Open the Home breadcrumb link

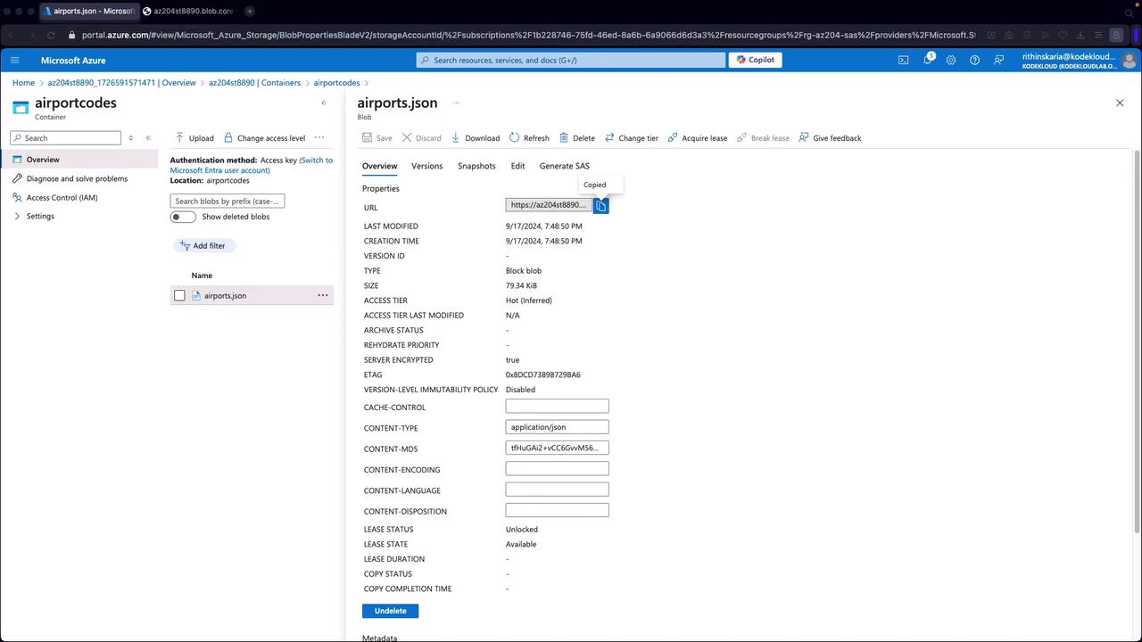pyautogui.click(x=23, y=83)
